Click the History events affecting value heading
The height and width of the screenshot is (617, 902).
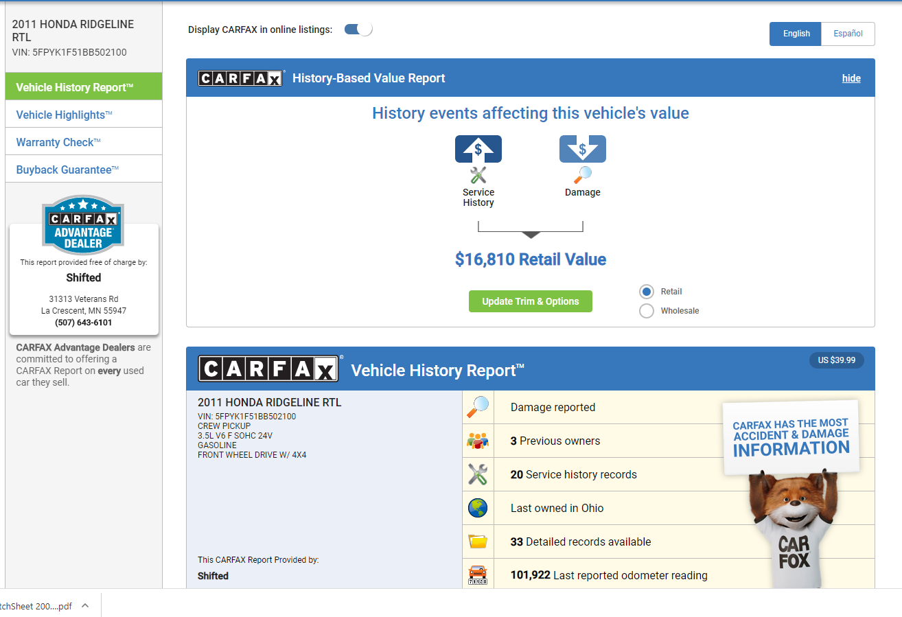click(531, 113)
